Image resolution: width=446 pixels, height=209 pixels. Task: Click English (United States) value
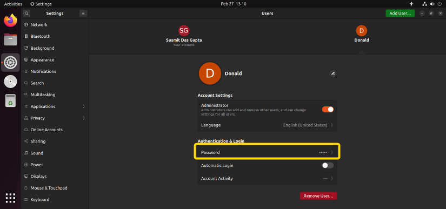coord(305,125)
